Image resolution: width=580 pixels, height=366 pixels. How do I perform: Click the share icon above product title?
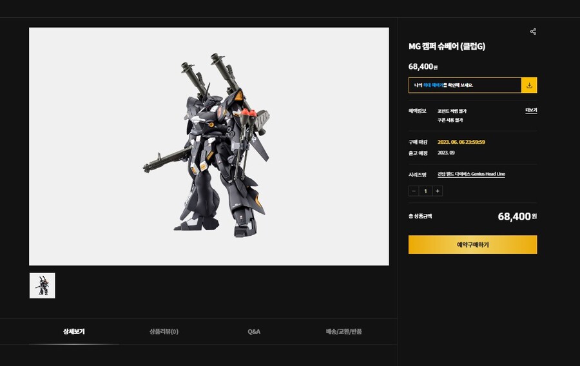[533, 32]
